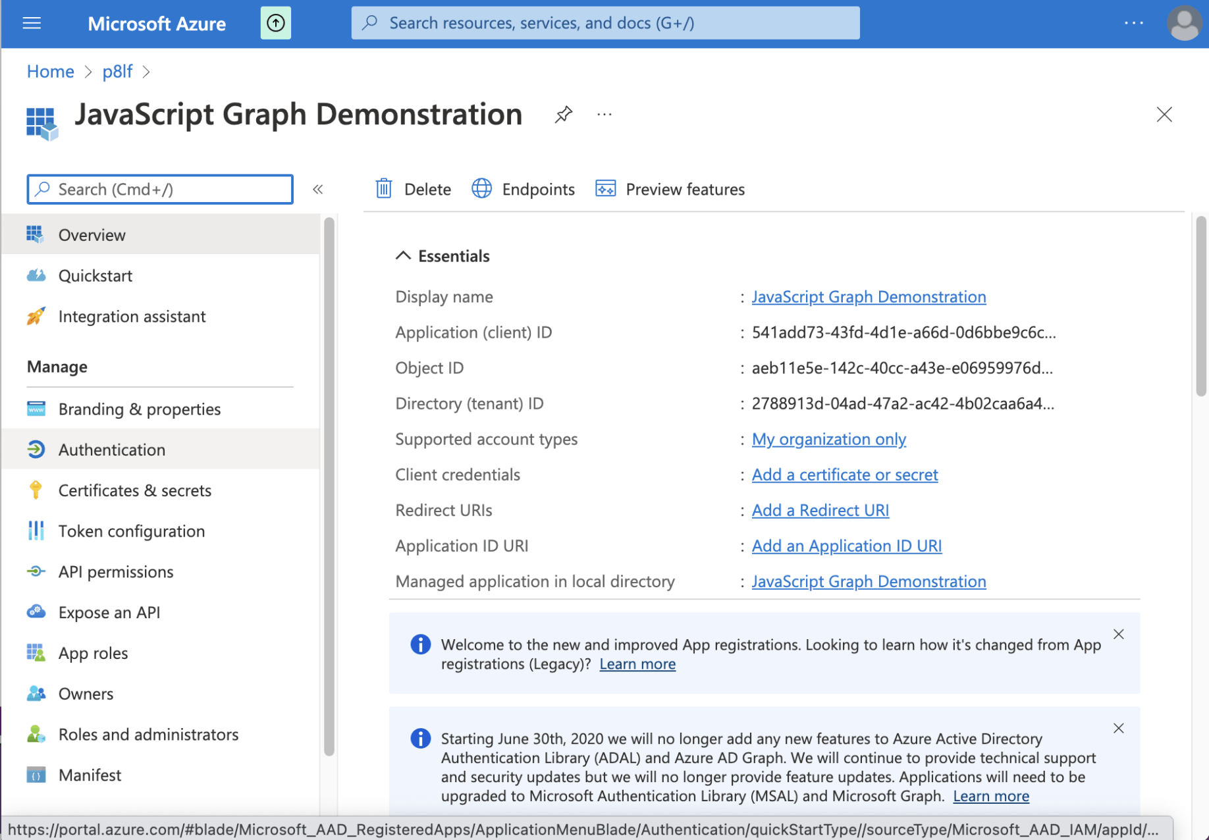
Task: Dismiss the ADAL deprecation notice
Action: [1118, 728]
